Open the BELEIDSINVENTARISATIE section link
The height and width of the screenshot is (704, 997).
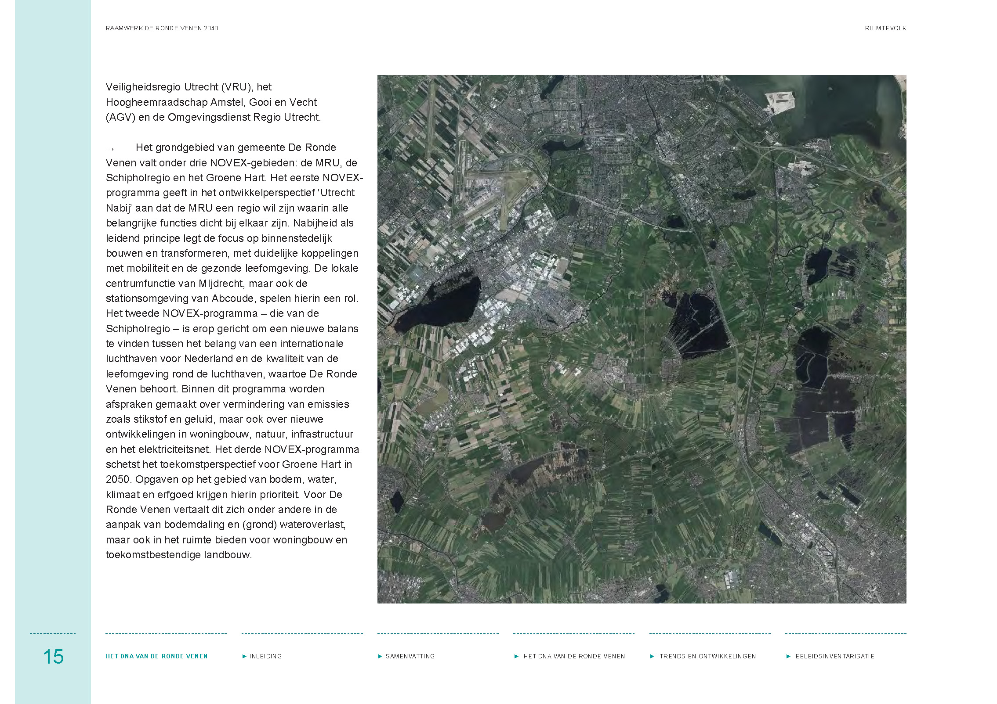click(835, 657)
